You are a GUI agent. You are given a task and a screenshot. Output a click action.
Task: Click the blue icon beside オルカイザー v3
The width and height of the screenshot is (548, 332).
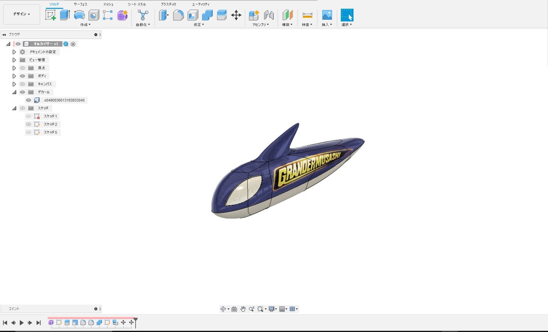coord(66,44)
